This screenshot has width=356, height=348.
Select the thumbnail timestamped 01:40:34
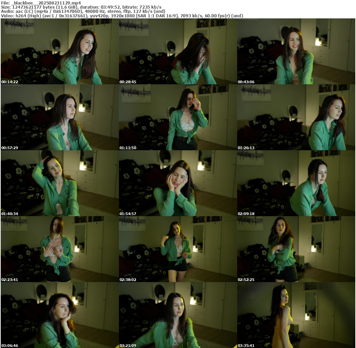pos(60,183)
